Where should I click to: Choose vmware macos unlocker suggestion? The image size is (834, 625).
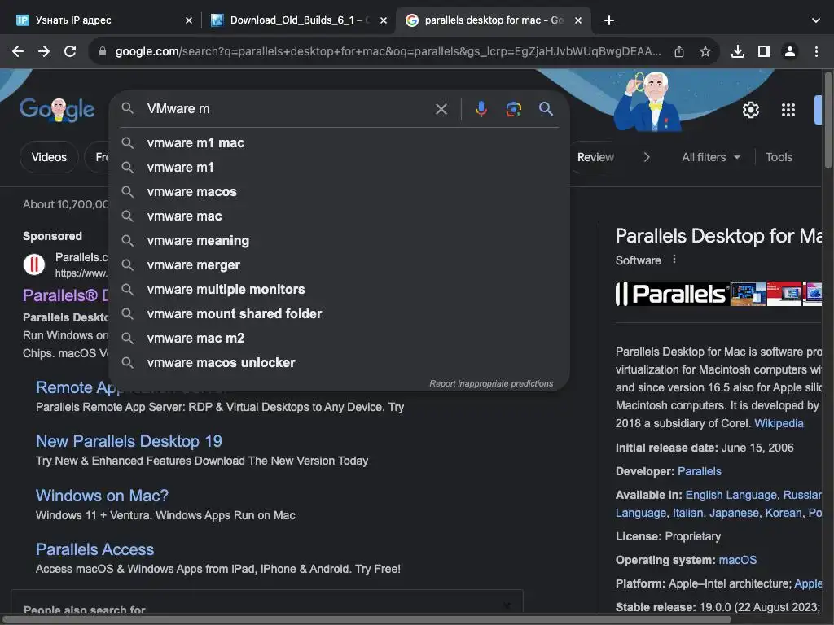(x=339, y=363)
